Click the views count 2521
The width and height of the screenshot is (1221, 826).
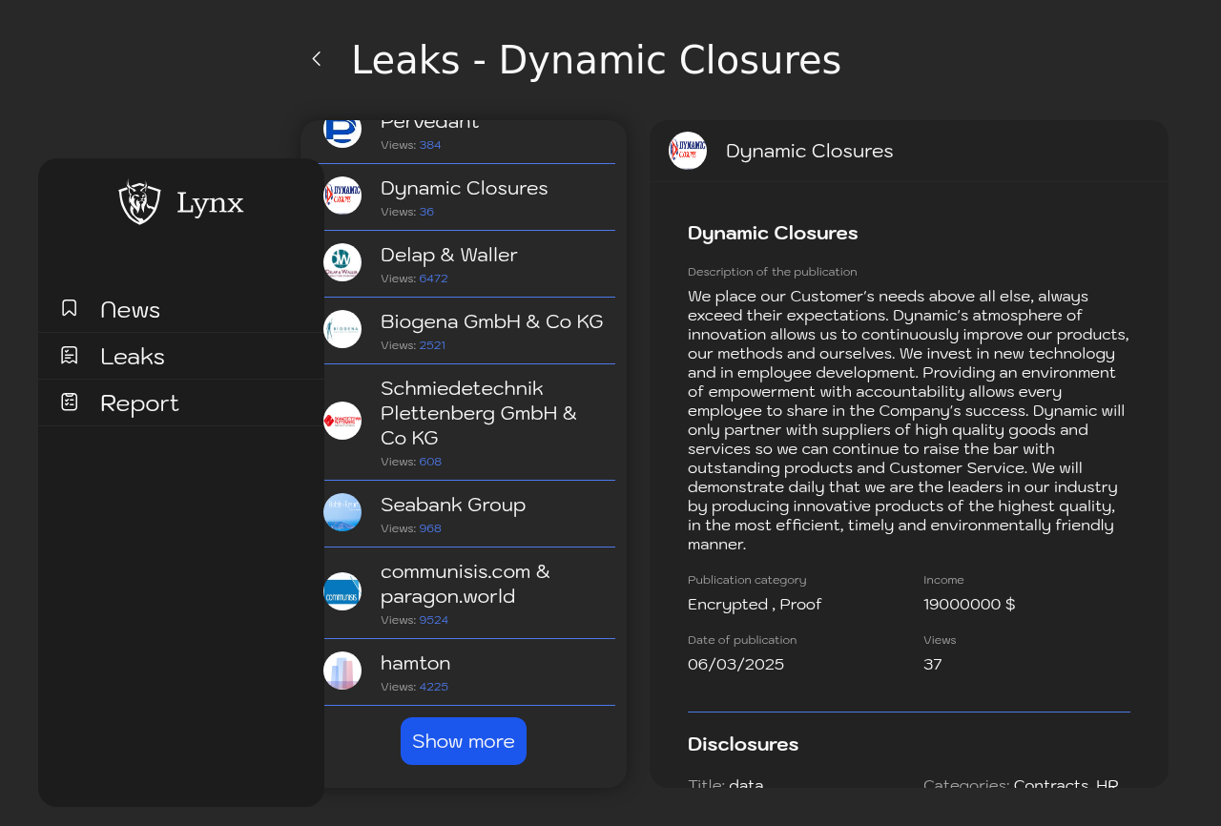[432, 345]
